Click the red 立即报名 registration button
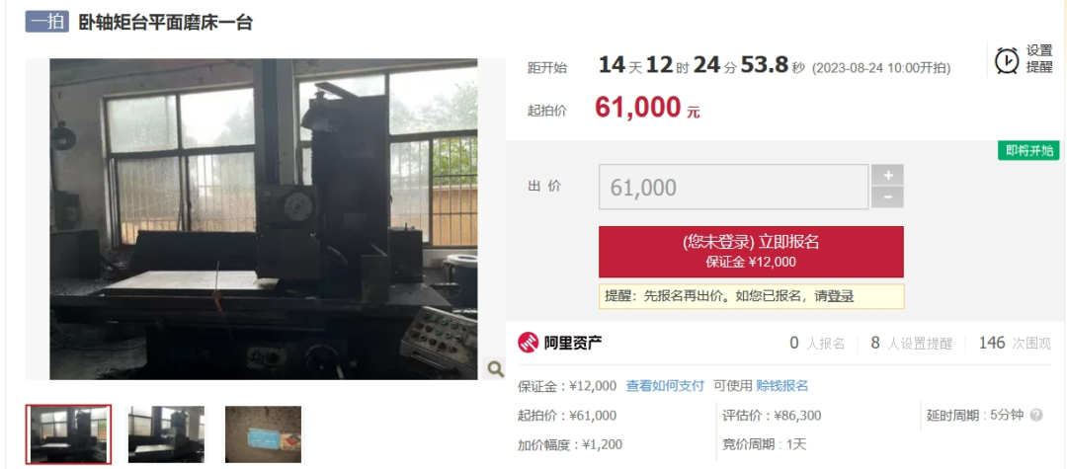The width and height of the screenshot is (1067, 469). tap(751, 252)
